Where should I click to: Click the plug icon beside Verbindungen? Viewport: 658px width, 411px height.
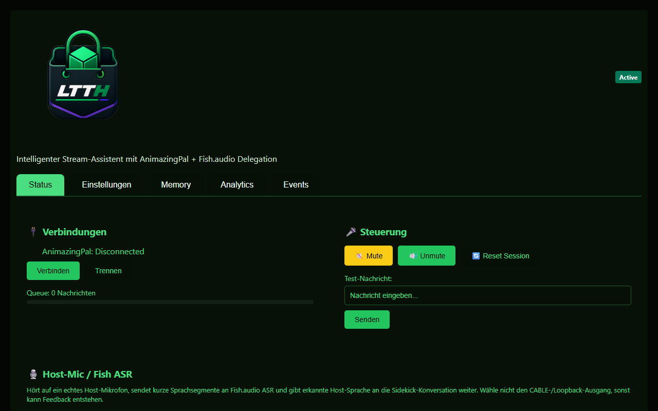pos(33,232)
